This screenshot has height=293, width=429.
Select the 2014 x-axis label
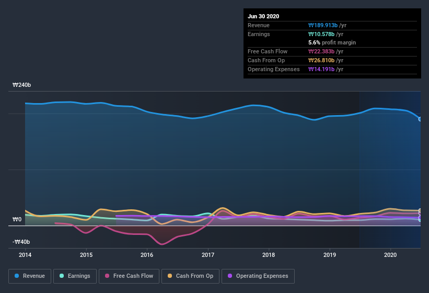point(25,255)
